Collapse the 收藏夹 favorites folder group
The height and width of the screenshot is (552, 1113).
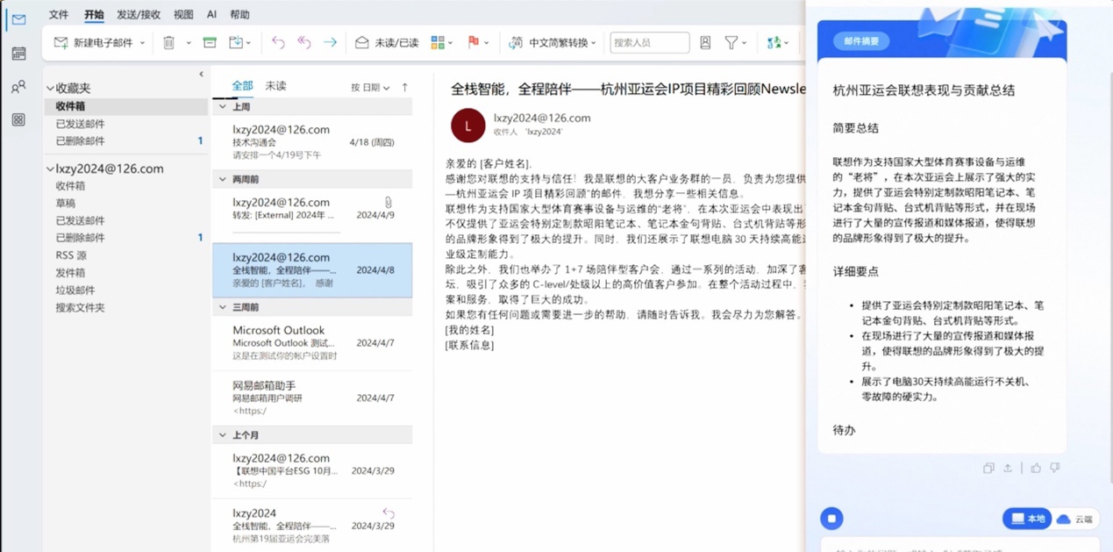pyautogui.click(x=50, y=89)
